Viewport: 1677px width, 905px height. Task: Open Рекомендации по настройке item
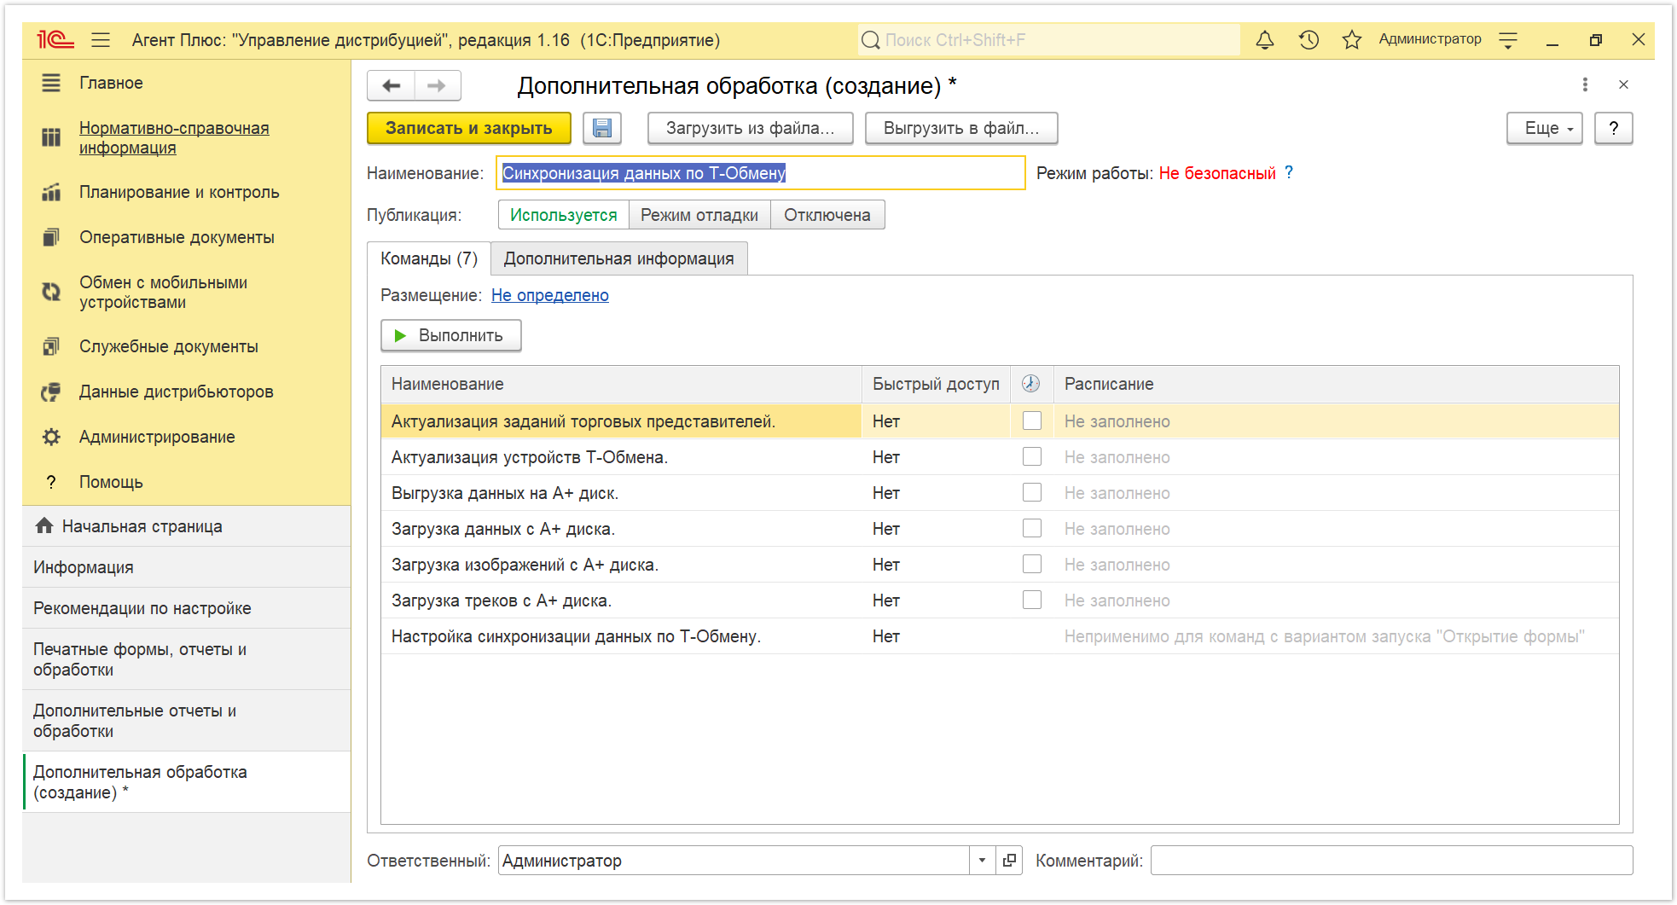[186, 608]
